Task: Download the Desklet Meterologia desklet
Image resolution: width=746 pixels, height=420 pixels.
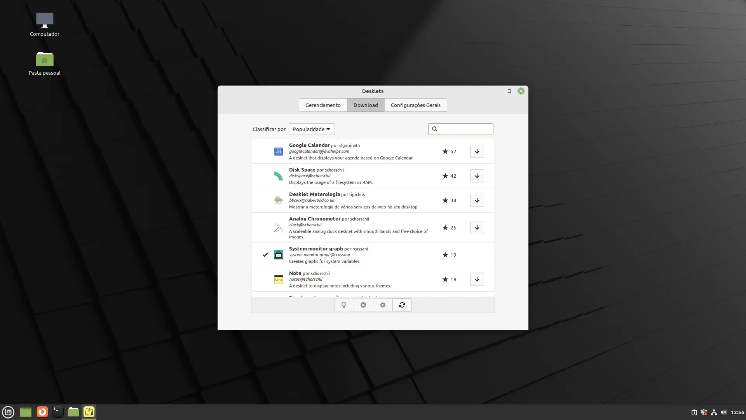Action: pos(477,200)
